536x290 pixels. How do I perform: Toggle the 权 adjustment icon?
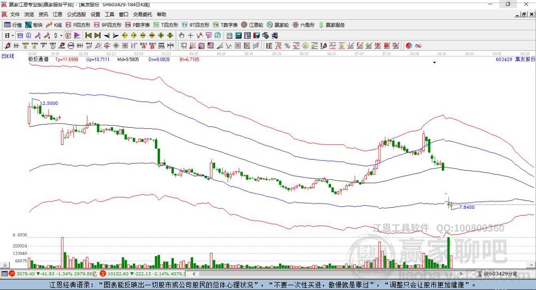(69, 36)
